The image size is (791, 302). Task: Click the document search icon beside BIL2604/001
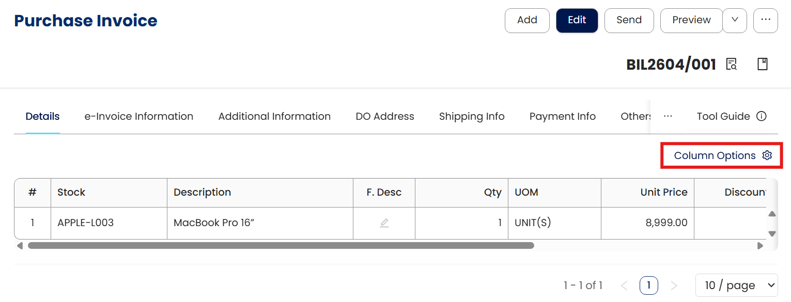732,65
